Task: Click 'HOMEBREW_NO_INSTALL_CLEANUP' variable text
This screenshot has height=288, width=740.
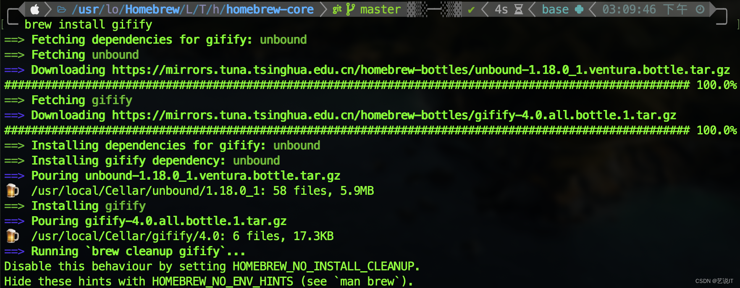Action: tap(323, 266)
